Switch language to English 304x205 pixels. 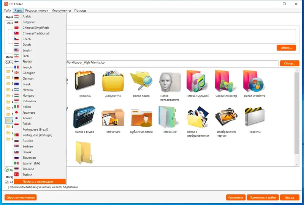(x=40, y=50)
